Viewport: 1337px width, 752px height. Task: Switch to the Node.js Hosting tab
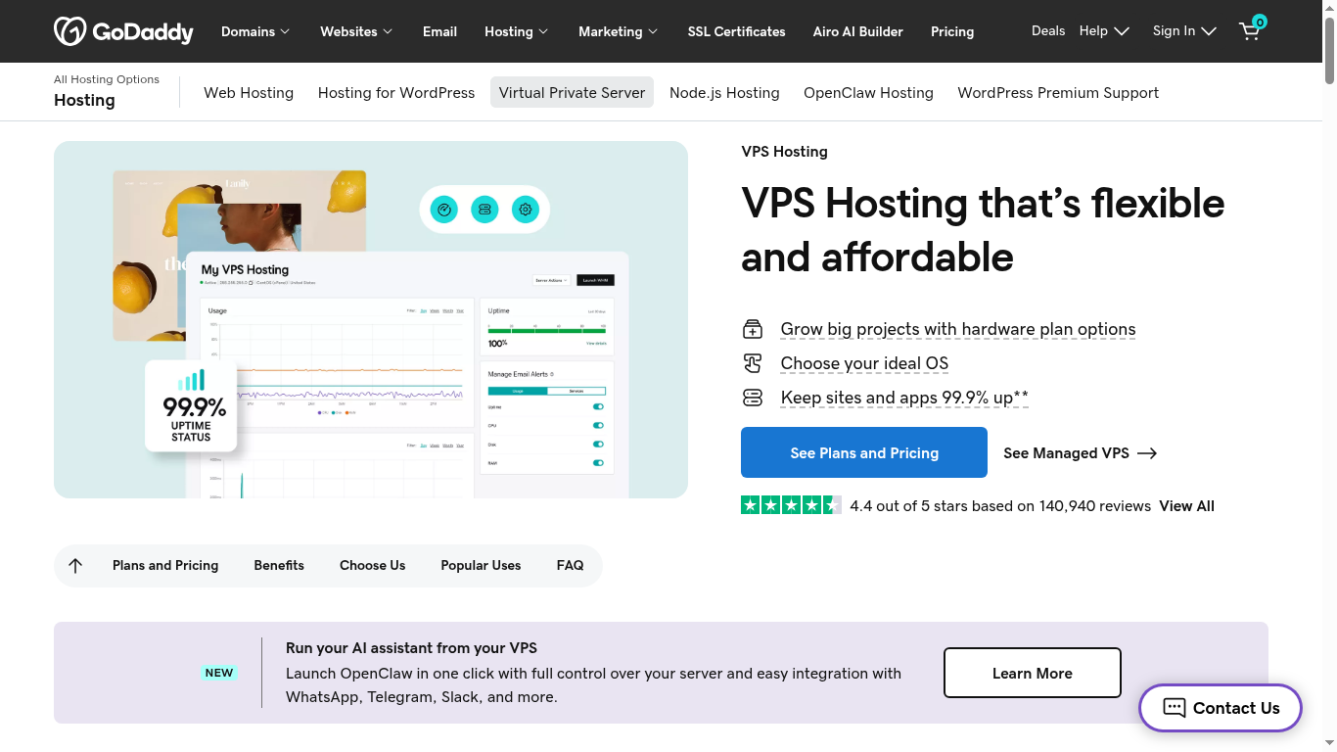click(x=724, y=93)
